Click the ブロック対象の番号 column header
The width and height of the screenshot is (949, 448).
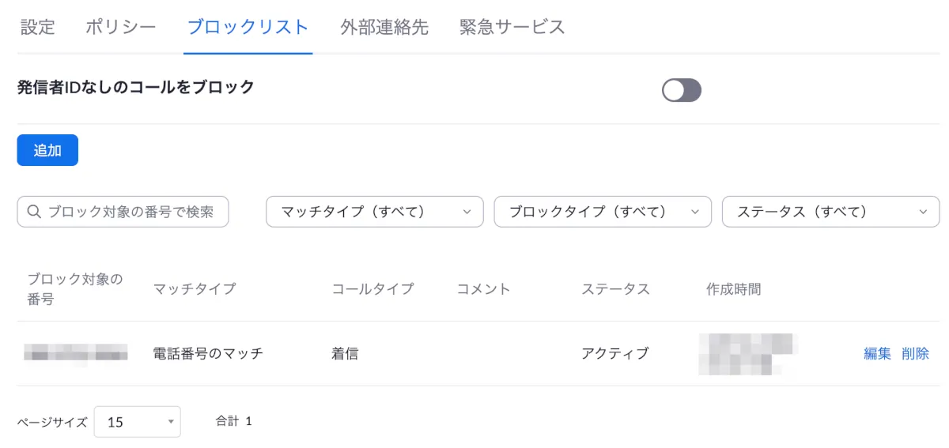pos(75,289)
